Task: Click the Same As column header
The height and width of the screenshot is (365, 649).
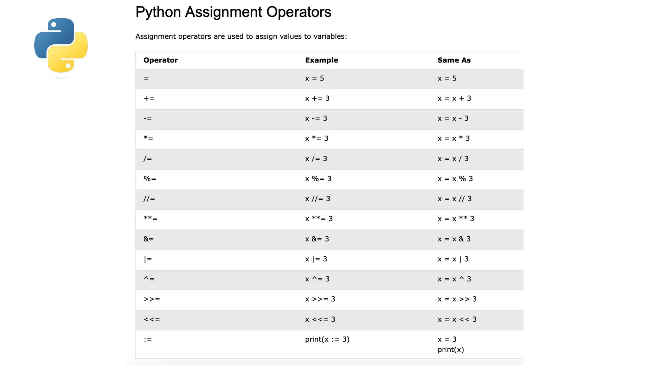Action: pos(454,60)
